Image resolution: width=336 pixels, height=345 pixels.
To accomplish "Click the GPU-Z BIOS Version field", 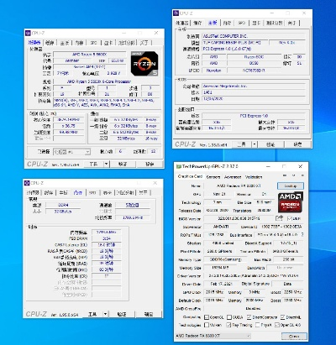I will tap(239, 218).
